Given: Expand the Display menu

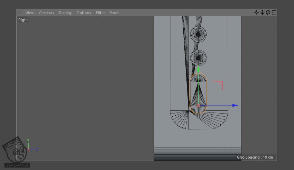Looking at the screenshot, I should point(65,13).
